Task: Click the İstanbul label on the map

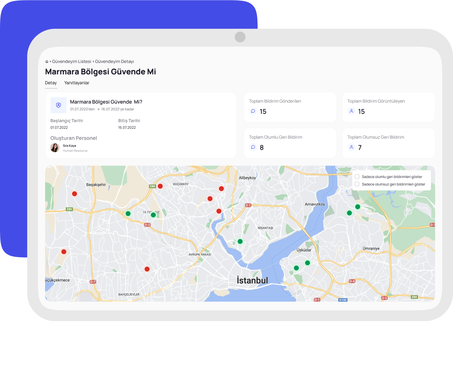Action: click(x=252, y=281)
